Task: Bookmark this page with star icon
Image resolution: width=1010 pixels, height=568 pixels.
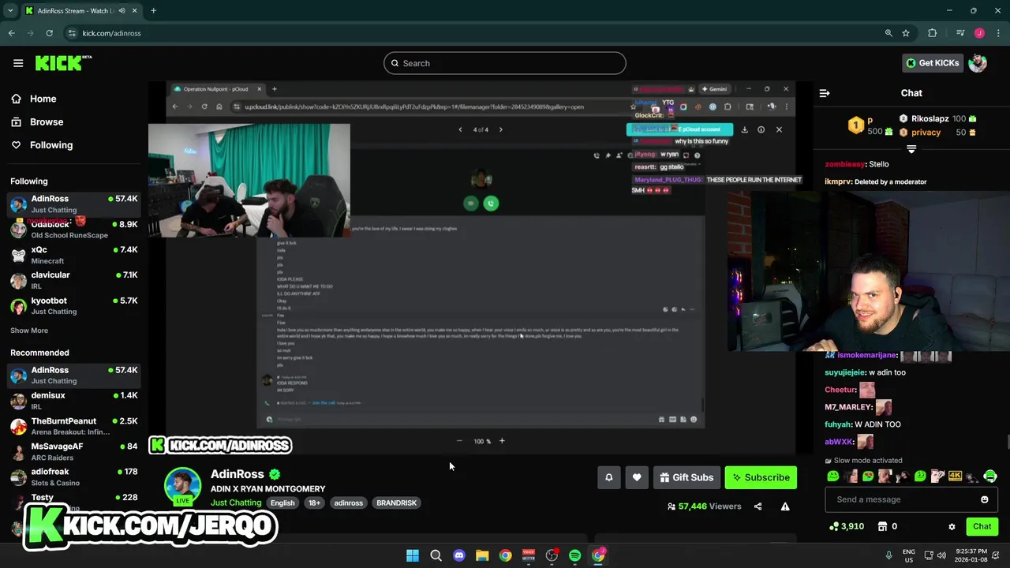Action: (x=906, y=33)
